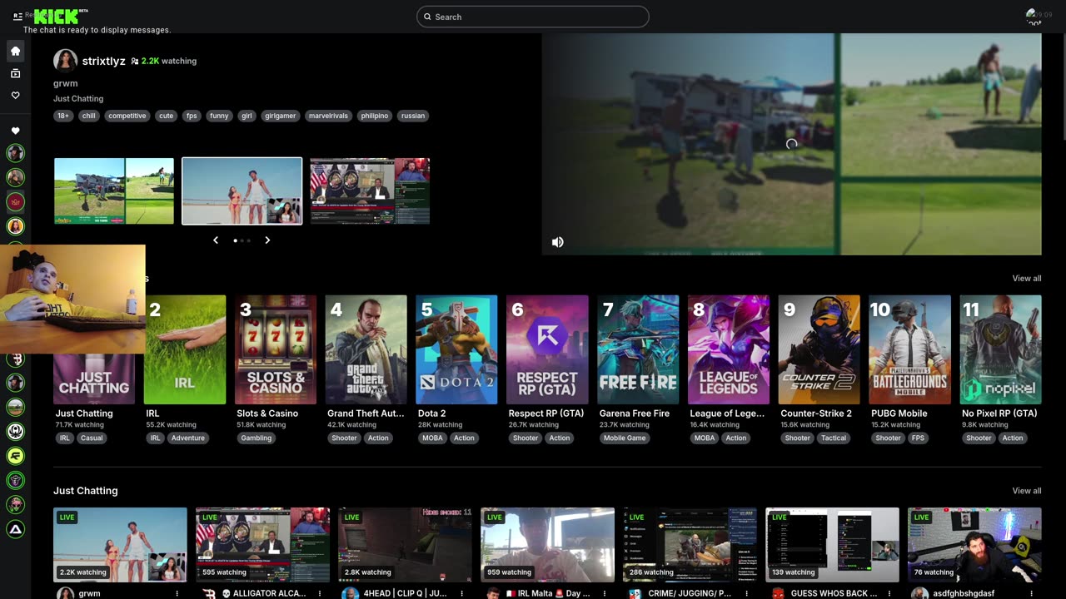
Task: Open the hamburger menu next to Kick logo
Action: pyautogui.click(x=17, y=16)
